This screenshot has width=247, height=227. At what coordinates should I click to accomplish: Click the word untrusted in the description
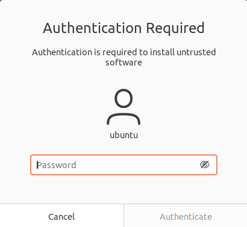pos(196,52)
